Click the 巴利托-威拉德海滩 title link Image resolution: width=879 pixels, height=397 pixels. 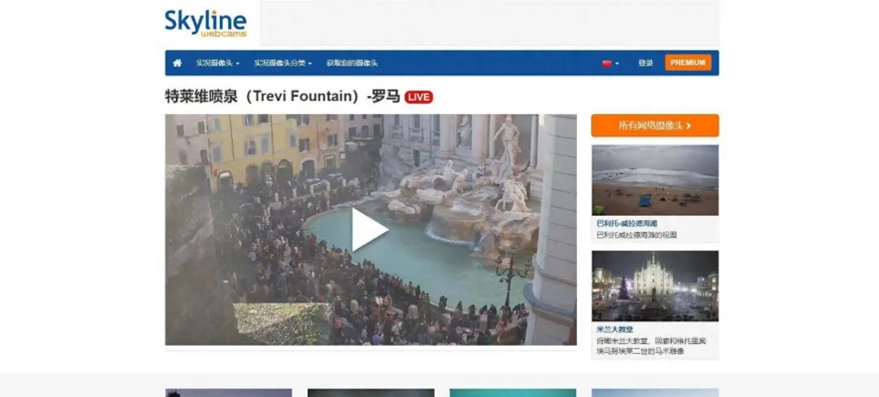pos(627,223)
